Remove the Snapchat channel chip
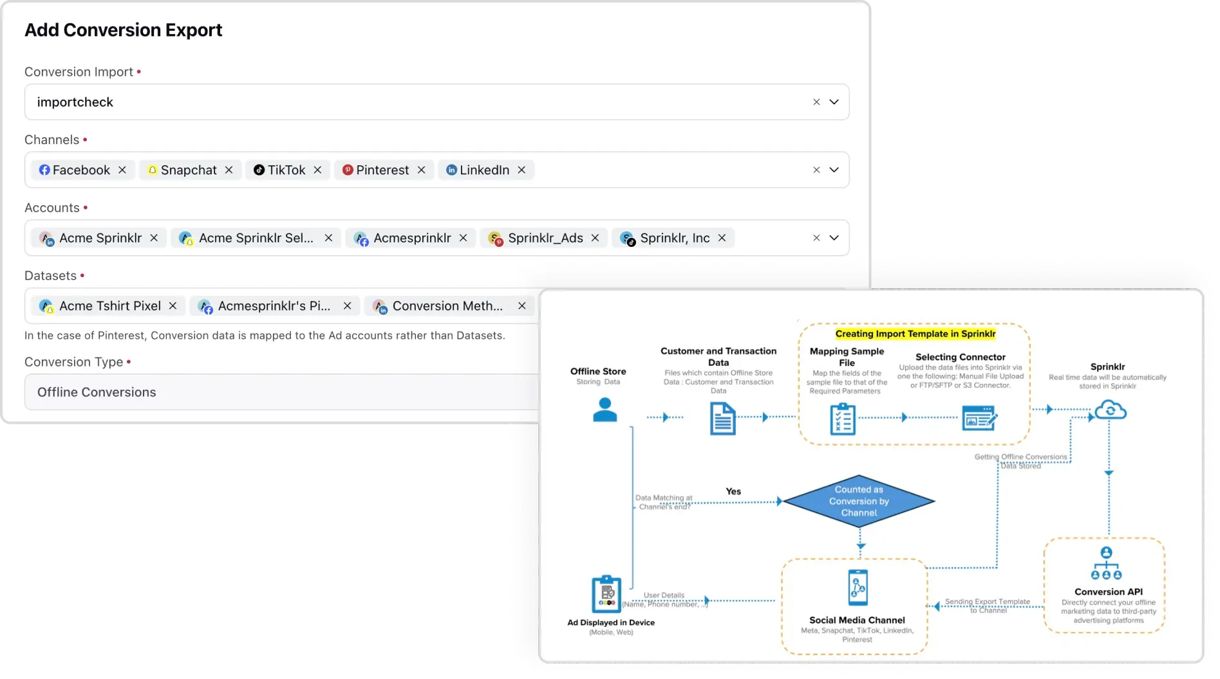Viewport: 1220px width, 679px height. (229, 170)
